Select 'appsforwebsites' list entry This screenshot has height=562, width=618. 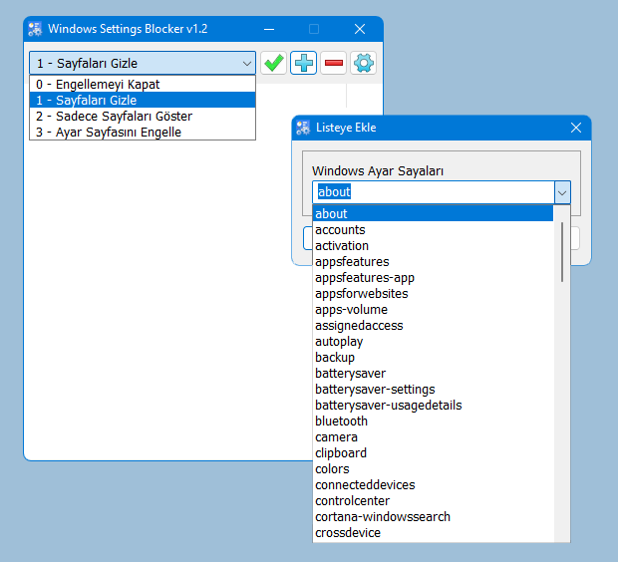tap(434, 294)
